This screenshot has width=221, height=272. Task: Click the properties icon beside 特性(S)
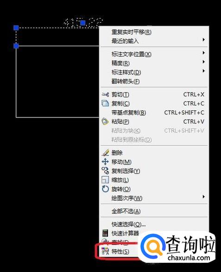tap(105, 251)
